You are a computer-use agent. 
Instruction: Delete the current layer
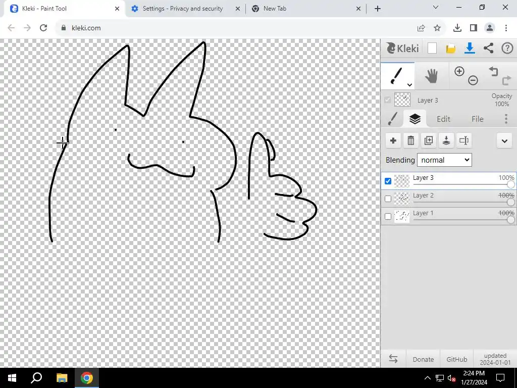(411, 141)
